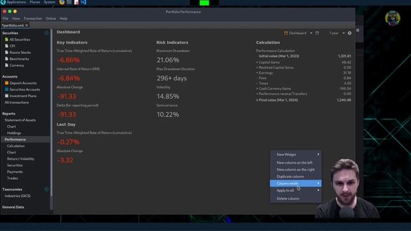
Task: Select Benchmarks in the sidebar
Action: pos(19,59)
